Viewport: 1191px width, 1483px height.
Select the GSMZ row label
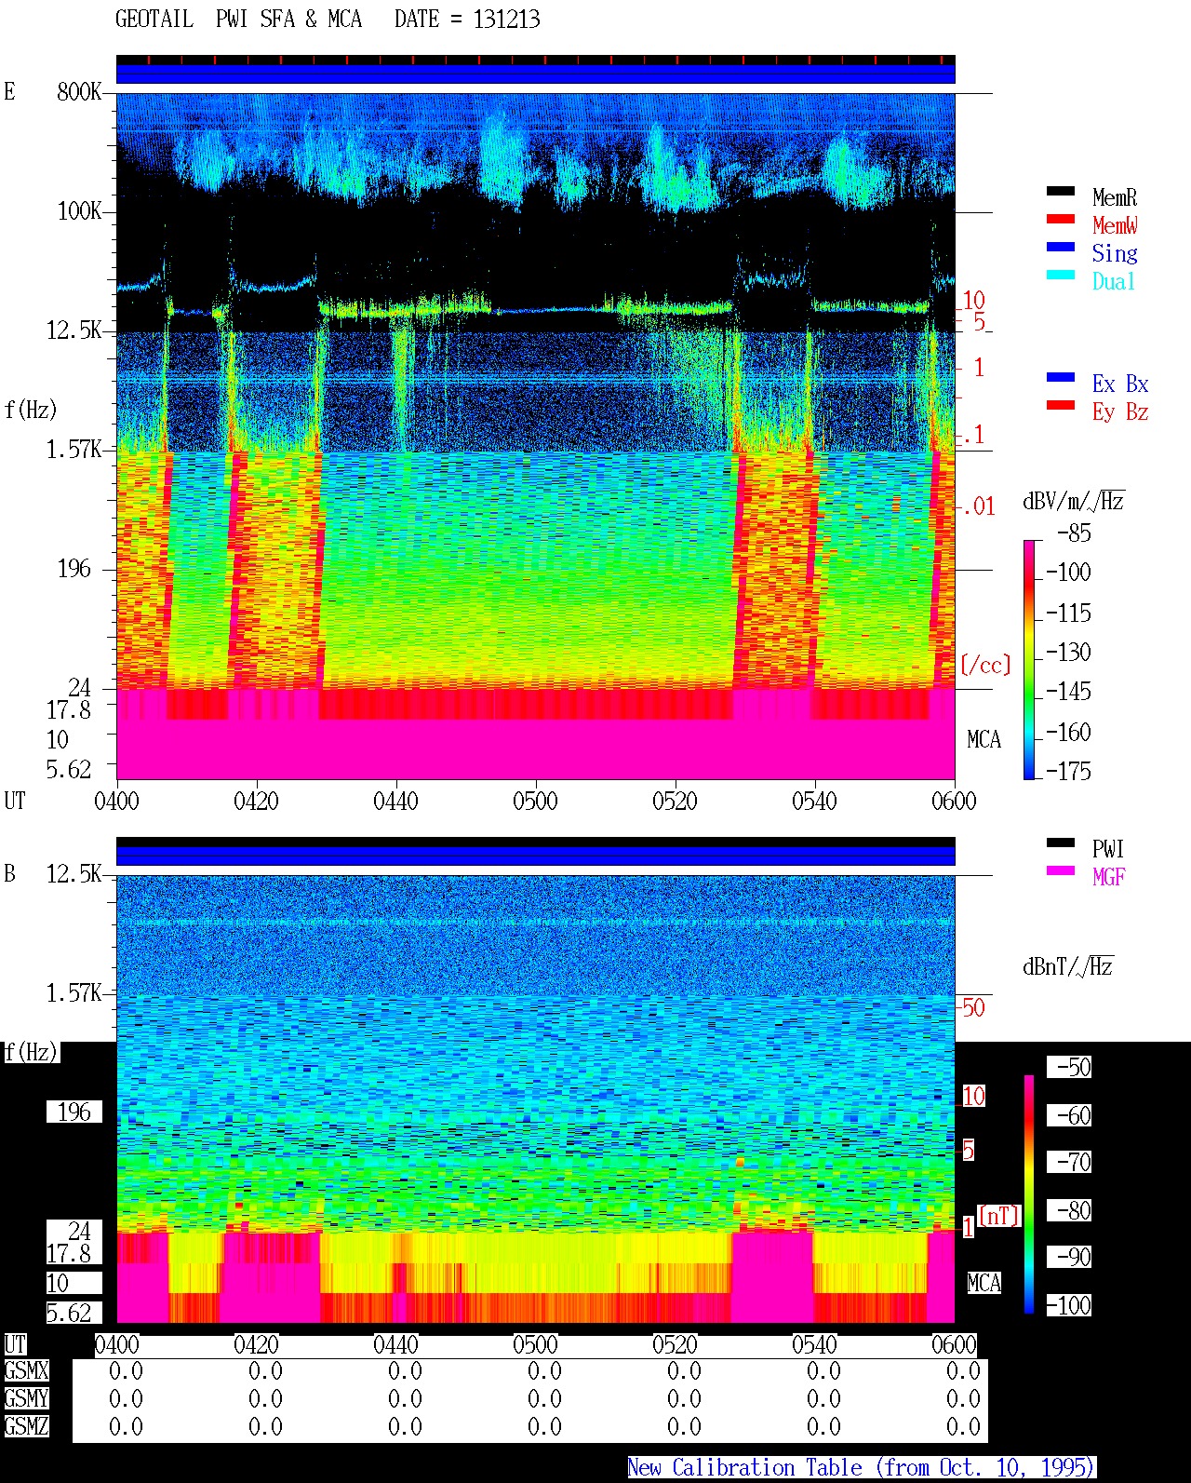pyautogui.click(x=26, y=1427)
